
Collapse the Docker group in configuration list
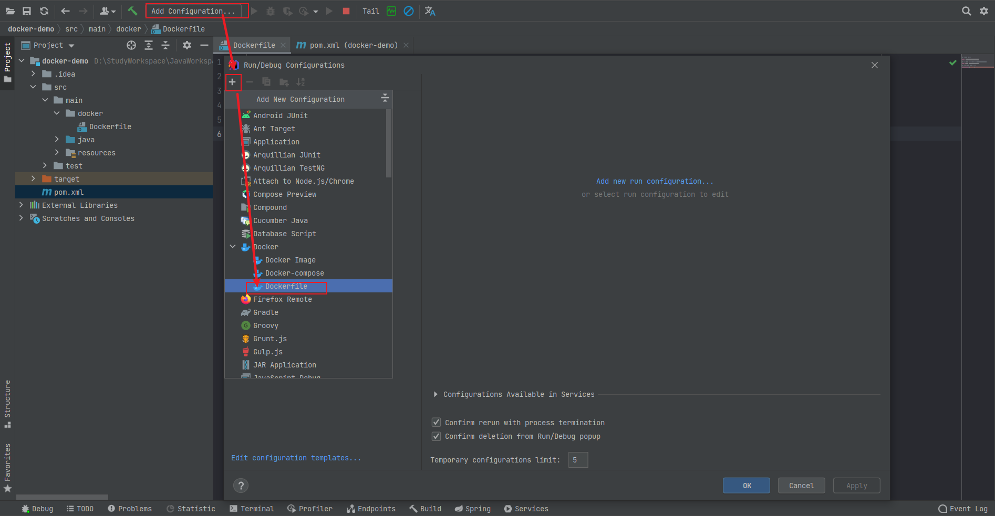click(233, 247)
